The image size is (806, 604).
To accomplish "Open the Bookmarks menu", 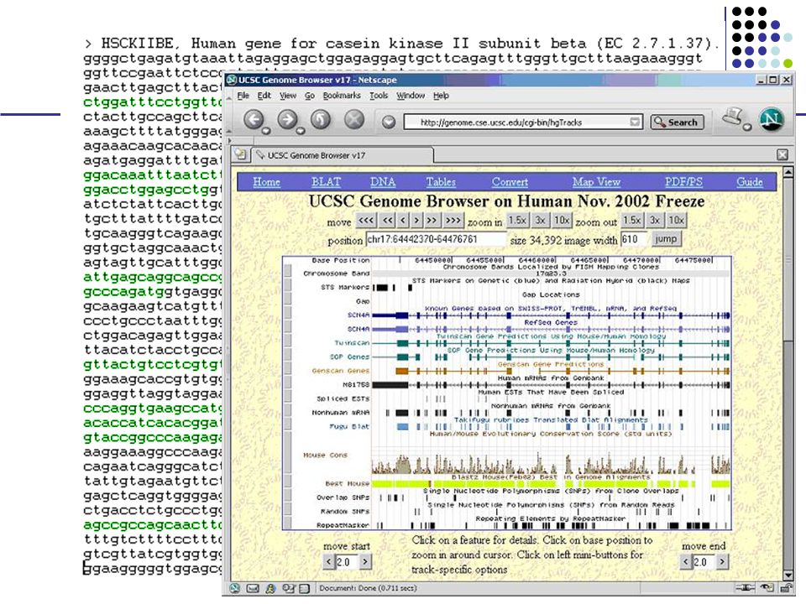I will [x=342, y=96].
